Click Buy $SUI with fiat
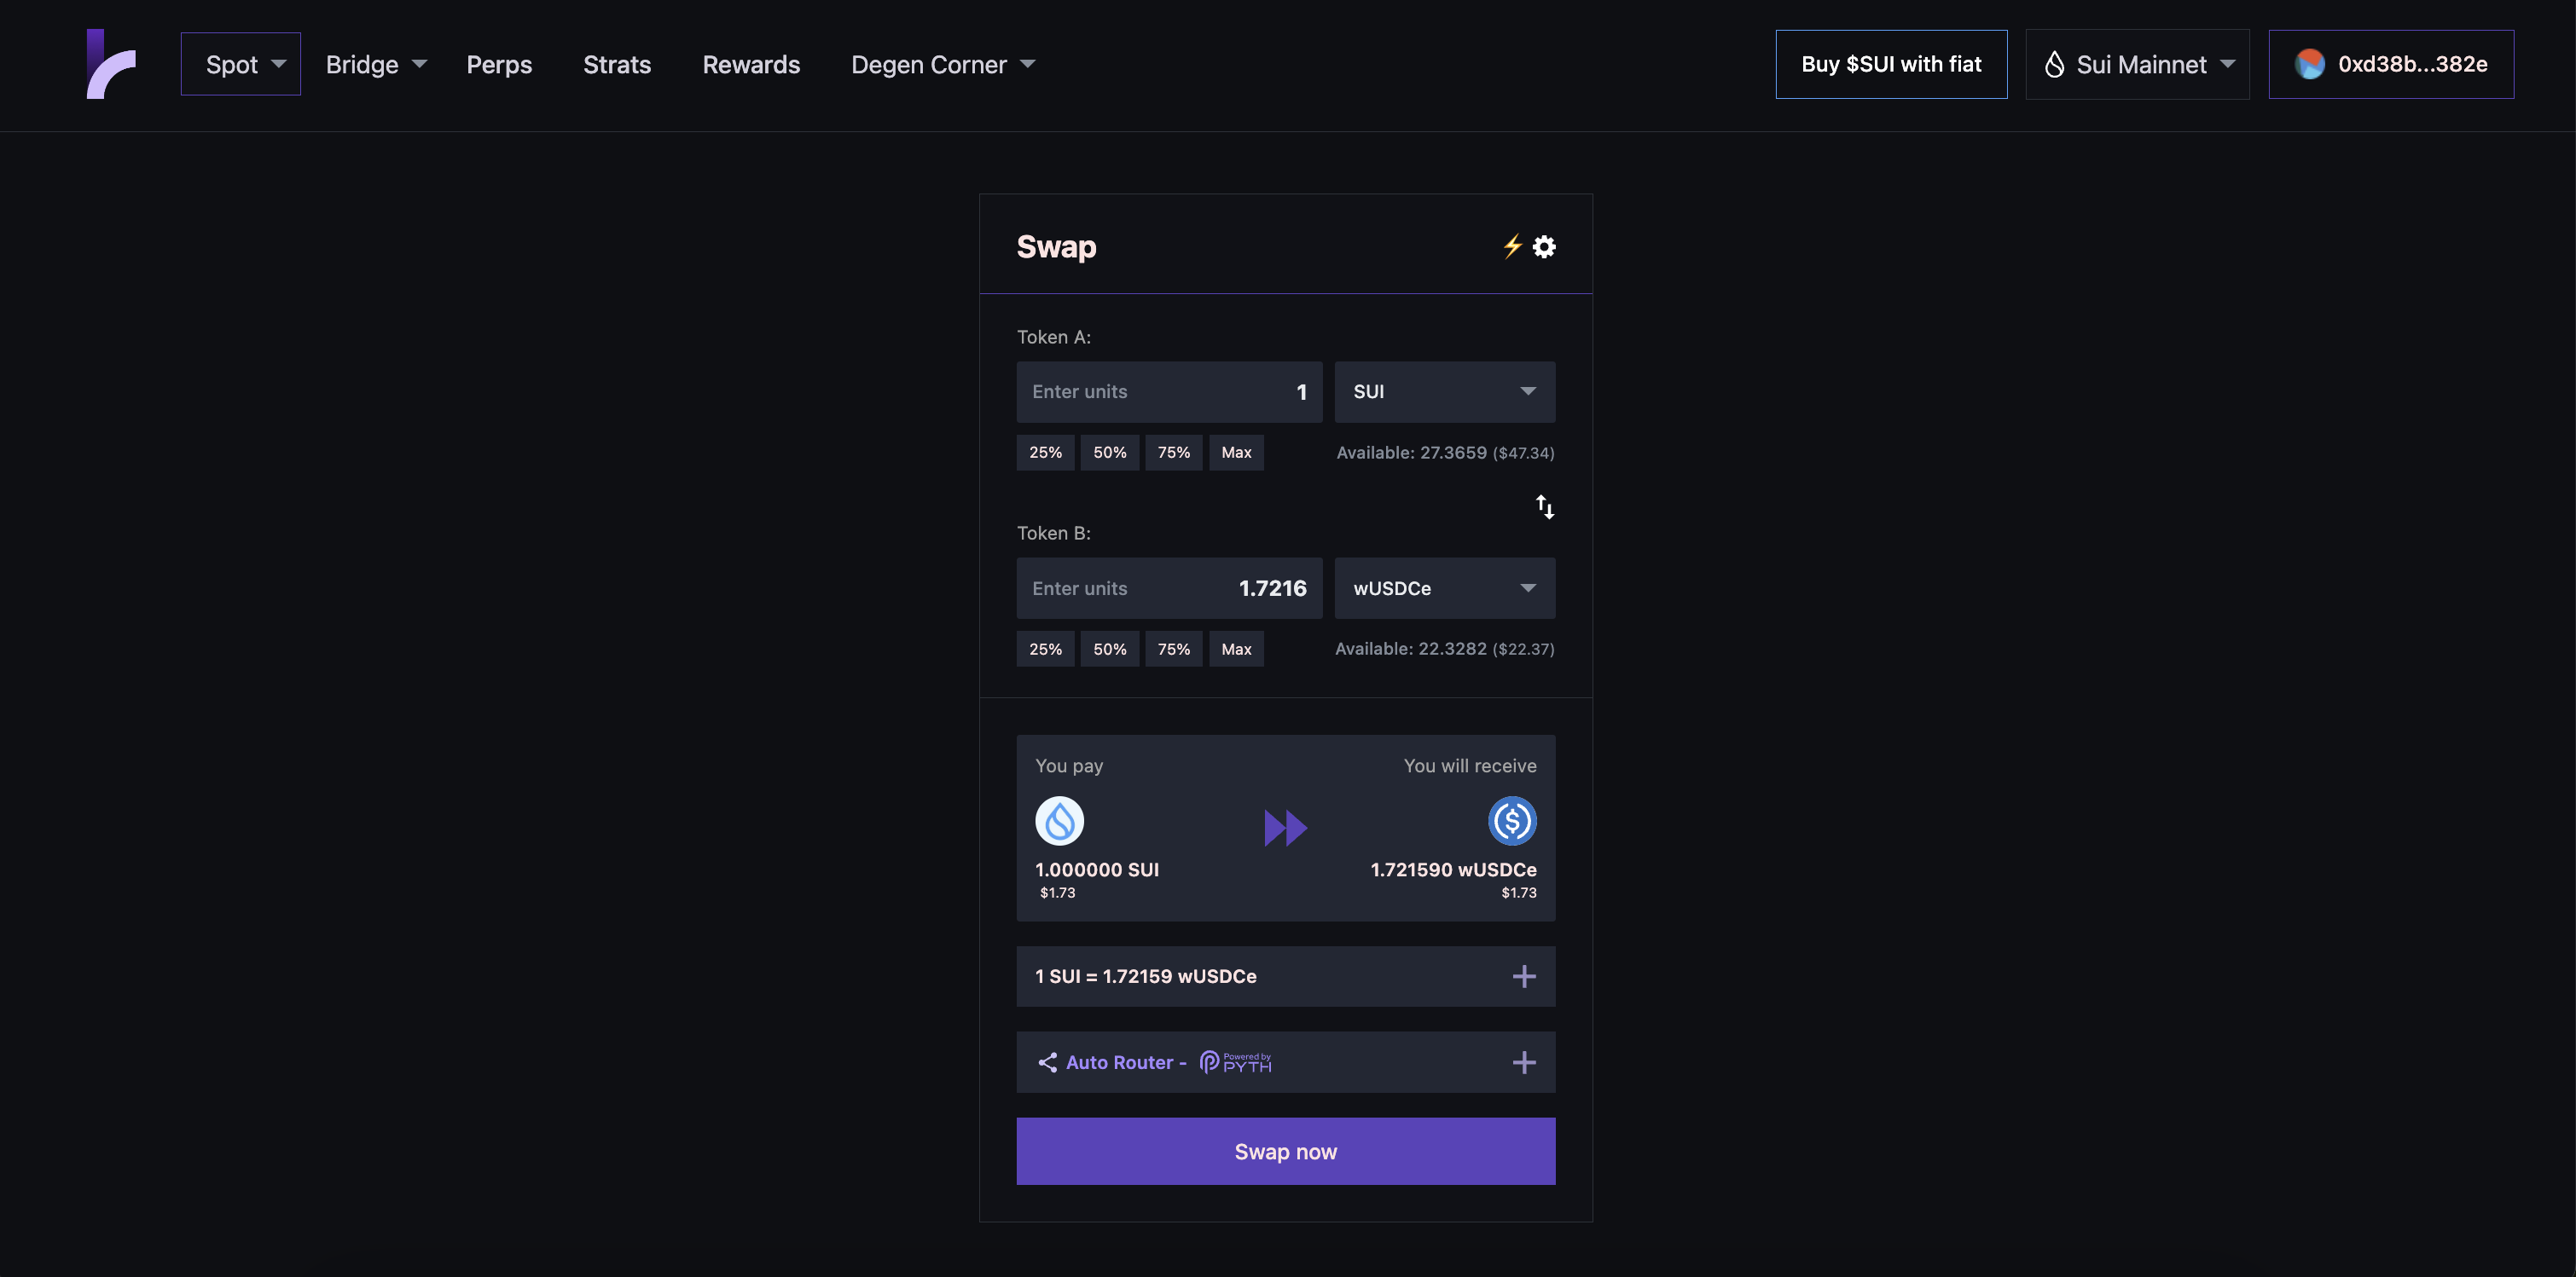 point(1890,64)
